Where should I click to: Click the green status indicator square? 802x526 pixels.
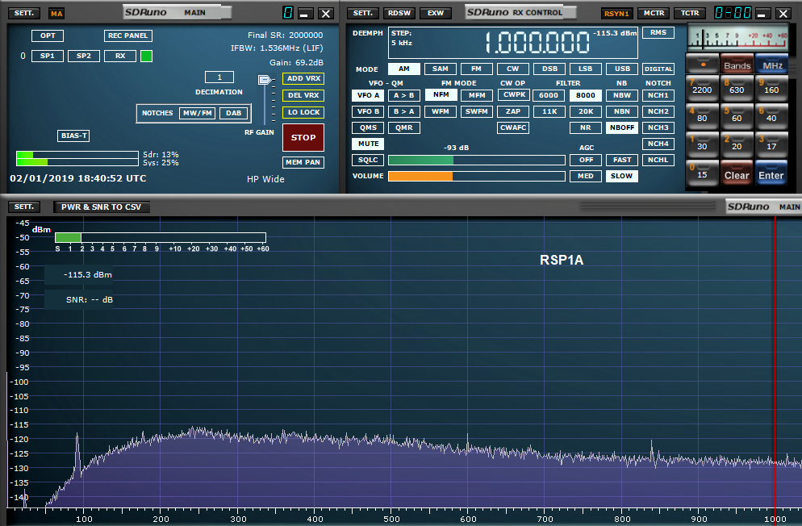tap(146, 56)
